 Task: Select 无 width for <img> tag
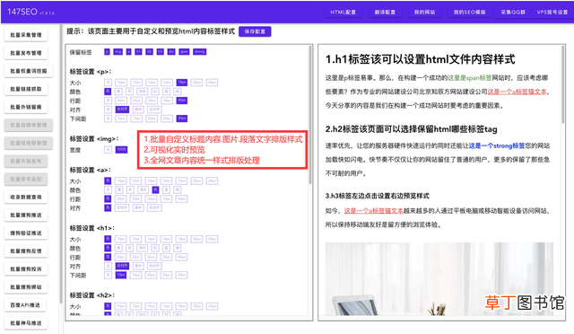pos(108,150)
